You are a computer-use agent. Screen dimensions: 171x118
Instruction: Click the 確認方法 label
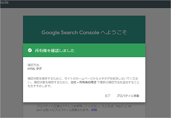[x=34, y=65]
